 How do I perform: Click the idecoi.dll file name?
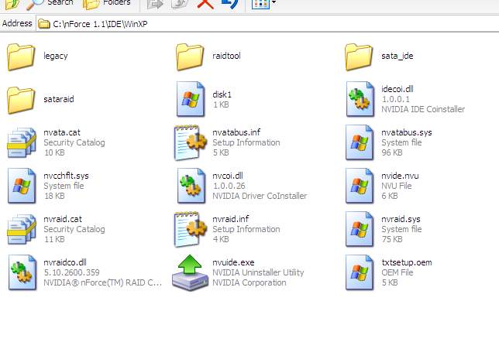pos(397,89)
